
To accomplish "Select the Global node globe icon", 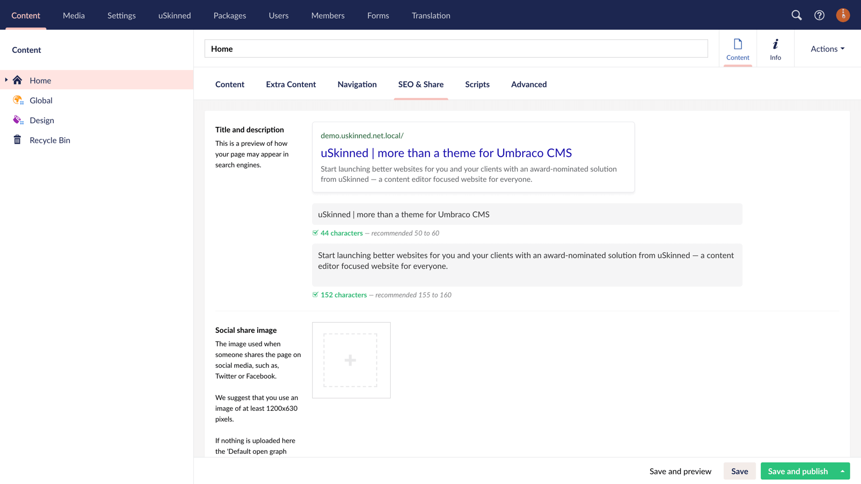I will point(17,100).
